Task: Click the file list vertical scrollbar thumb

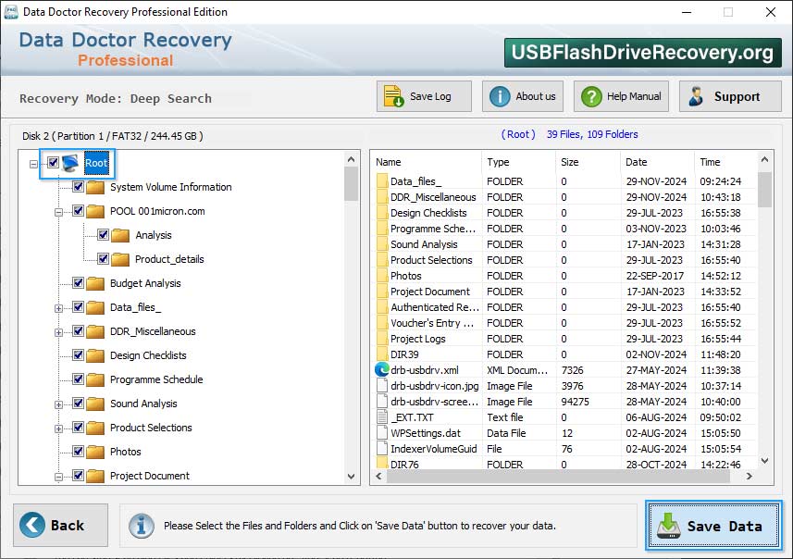Action: click(764, 189)
